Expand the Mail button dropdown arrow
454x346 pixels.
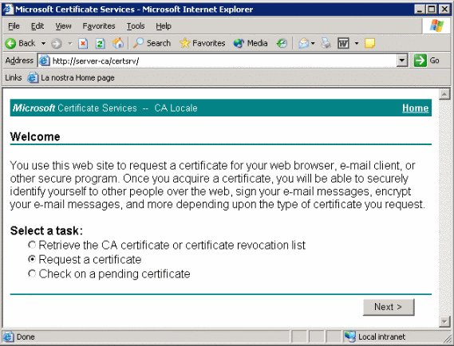[313, 43]
